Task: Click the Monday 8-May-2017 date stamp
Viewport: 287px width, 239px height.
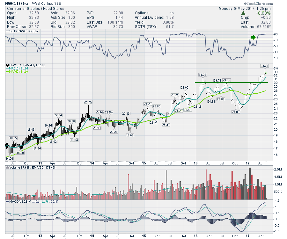Action: coord(237,9)
